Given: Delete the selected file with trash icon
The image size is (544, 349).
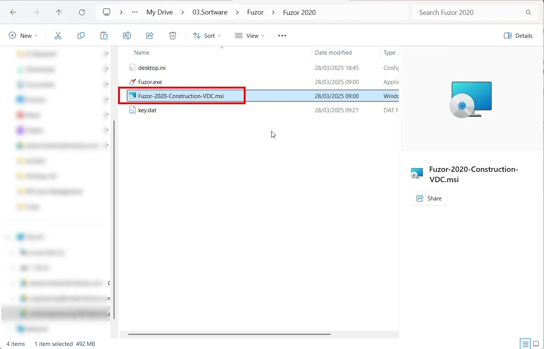Looking at the screenshot, I should pyautogui.click(x=173, y=36).
